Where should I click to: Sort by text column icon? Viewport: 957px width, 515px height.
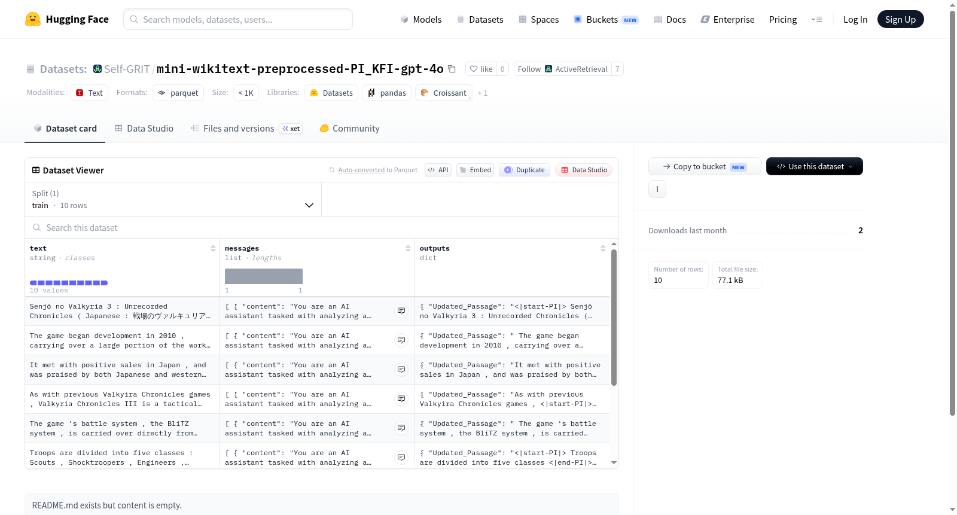(213, 248)
